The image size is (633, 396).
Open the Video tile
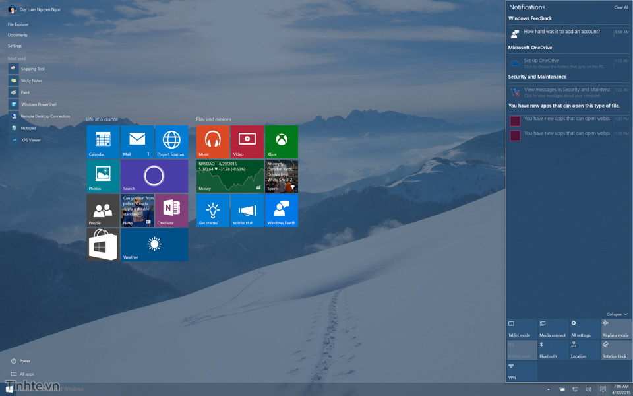pyautogui.click(x=247, y=142)
